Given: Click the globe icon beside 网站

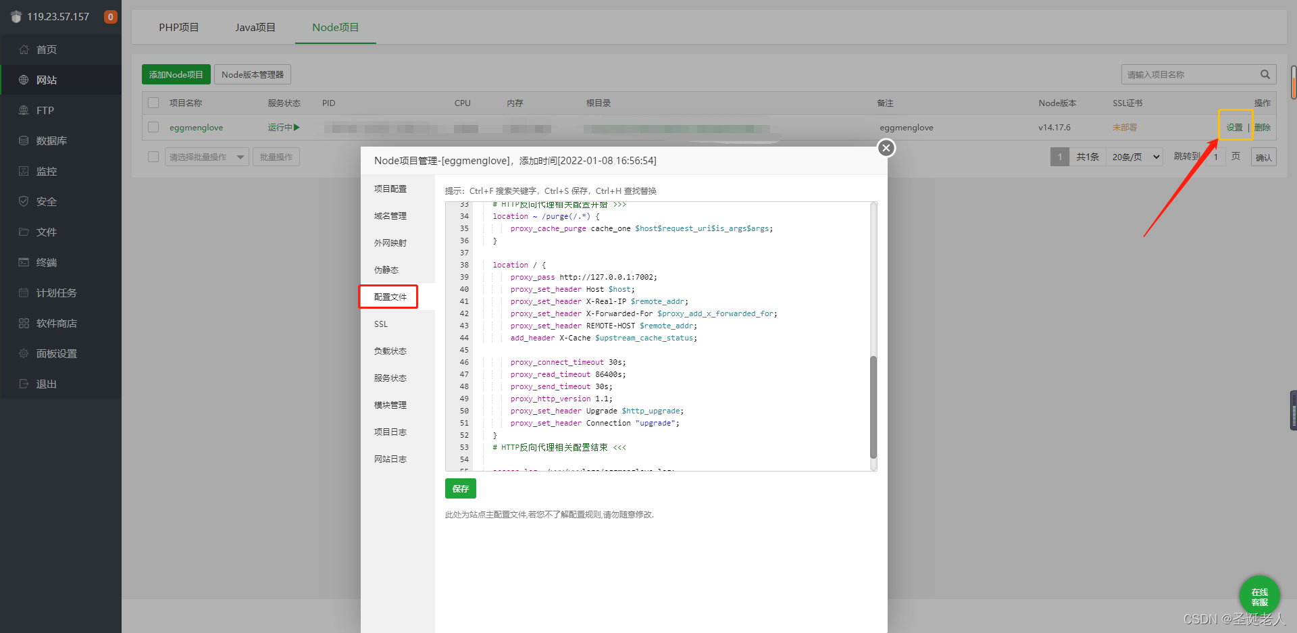Looking at the screenshot, I should (x=24, y=80).
